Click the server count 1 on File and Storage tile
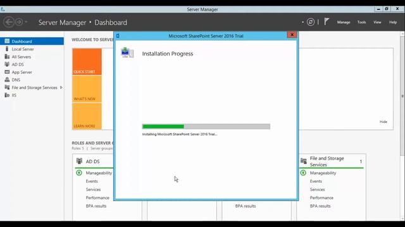This screenshot has width=405, height=227. (361, 161)
